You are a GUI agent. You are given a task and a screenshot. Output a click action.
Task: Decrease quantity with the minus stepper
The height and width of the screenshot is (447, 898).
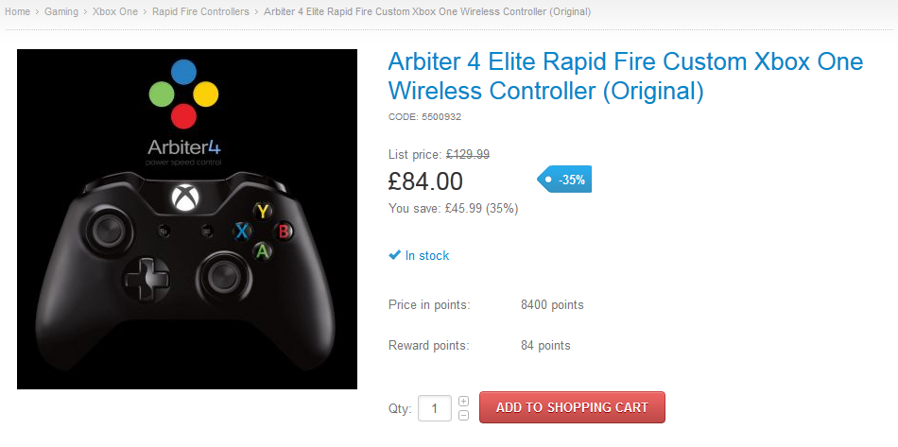pos(463,415)
